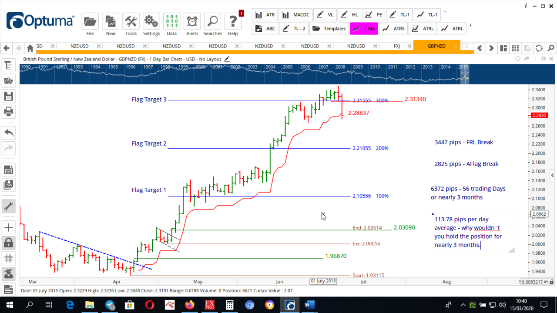557x313 pixels.
Task: Click the Undo arrow in the left sidebar
Action: 8,133
